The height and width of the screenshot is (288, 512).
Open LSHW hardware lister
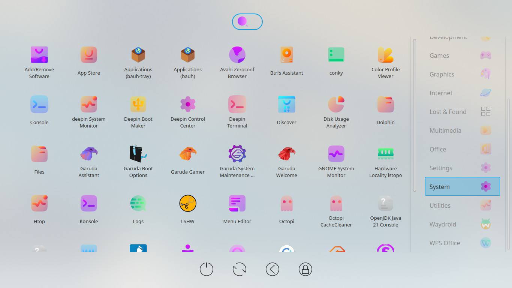(188, 210)
